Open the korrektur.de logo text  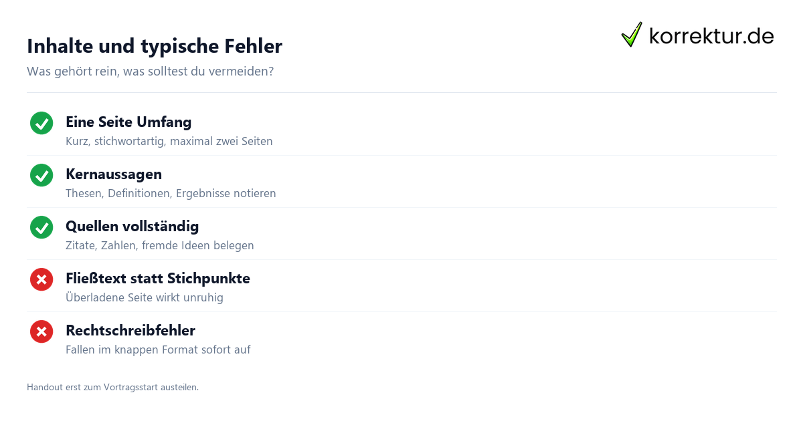pyautogui.click(x=711, y=35)
